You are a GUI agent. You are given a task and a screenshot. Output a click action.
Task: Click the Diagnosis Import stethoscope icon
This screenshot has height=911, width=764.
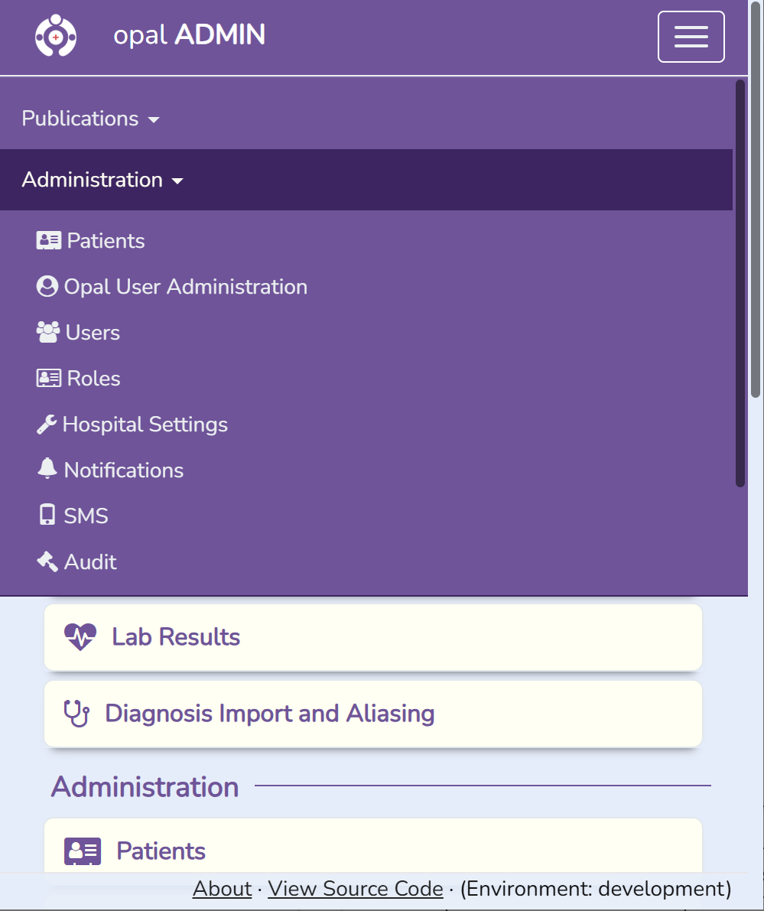(x=76, y=713)
